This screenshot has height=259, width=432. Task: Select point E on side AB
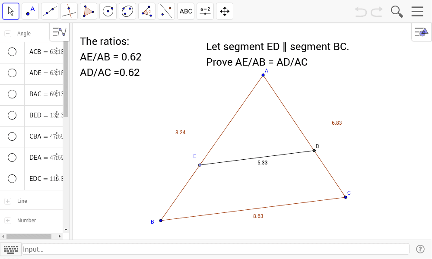pos(200,165)
